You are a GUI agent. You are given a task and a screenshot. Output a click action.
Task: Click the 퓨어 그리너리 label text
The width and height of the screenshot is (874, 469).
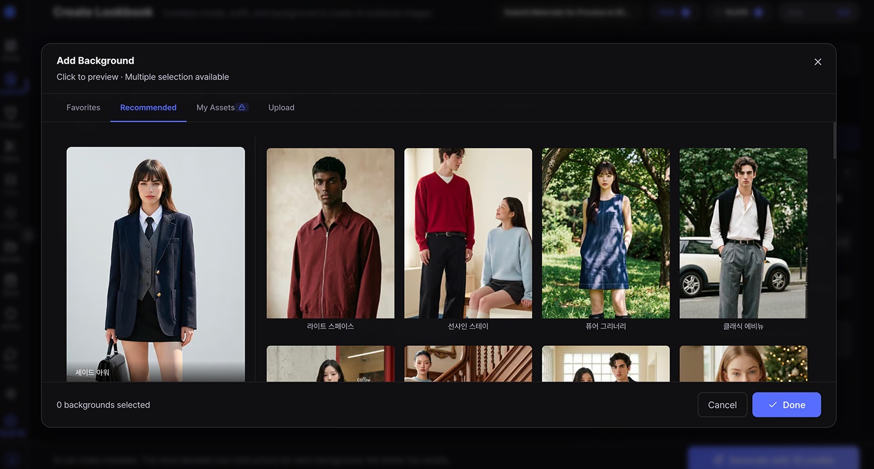[x=606, y=326]
